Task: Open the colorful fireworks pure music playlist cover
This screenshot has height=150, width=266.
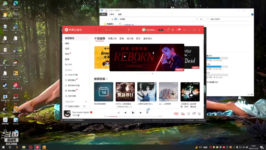Action: 190,92
